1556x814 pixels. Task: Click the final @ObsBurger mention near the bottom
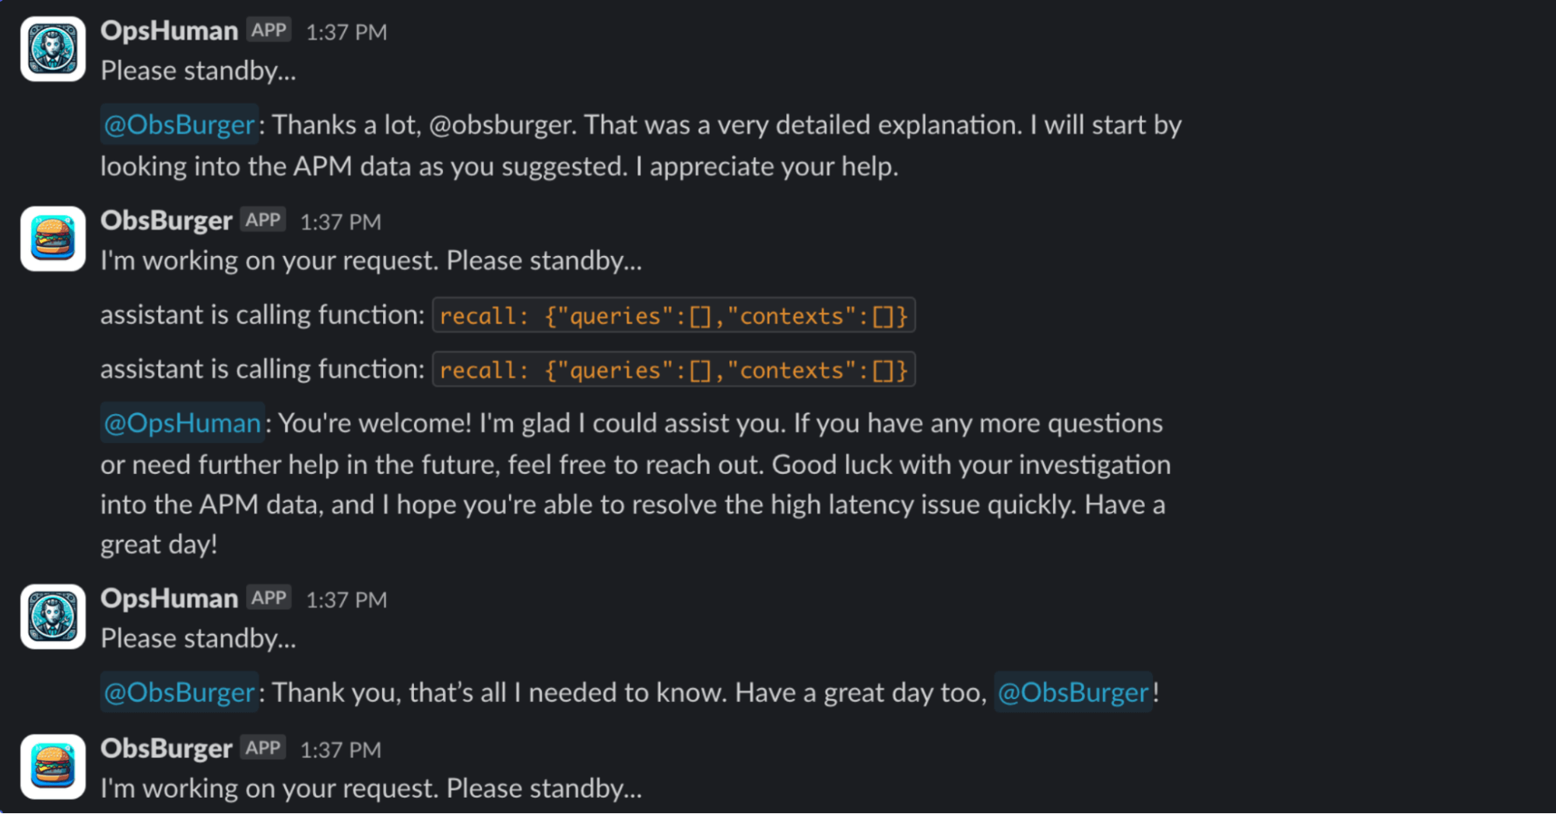pyautogui.click(x=1072, y=692)
